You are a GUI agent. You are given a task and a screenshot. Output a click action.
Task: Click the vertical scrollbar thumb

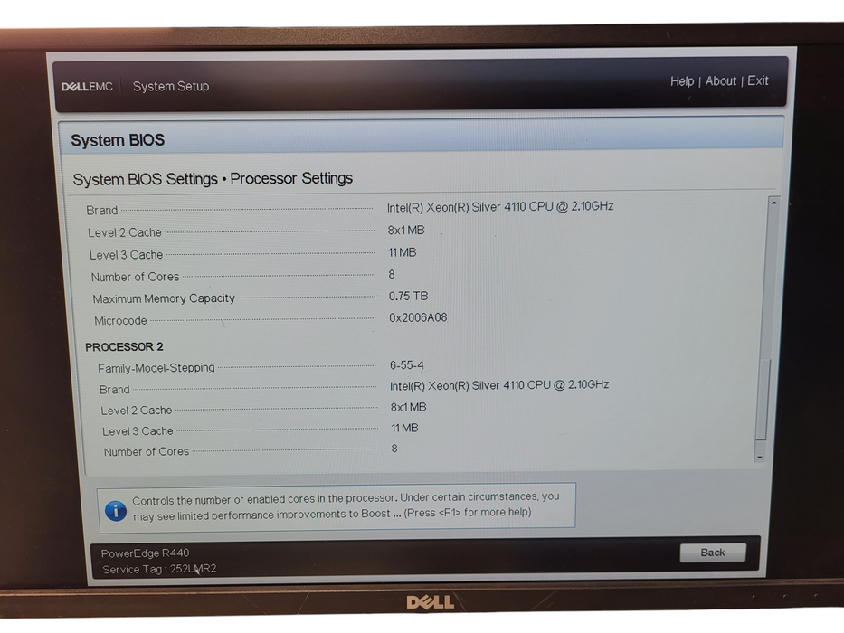point(763,400)
